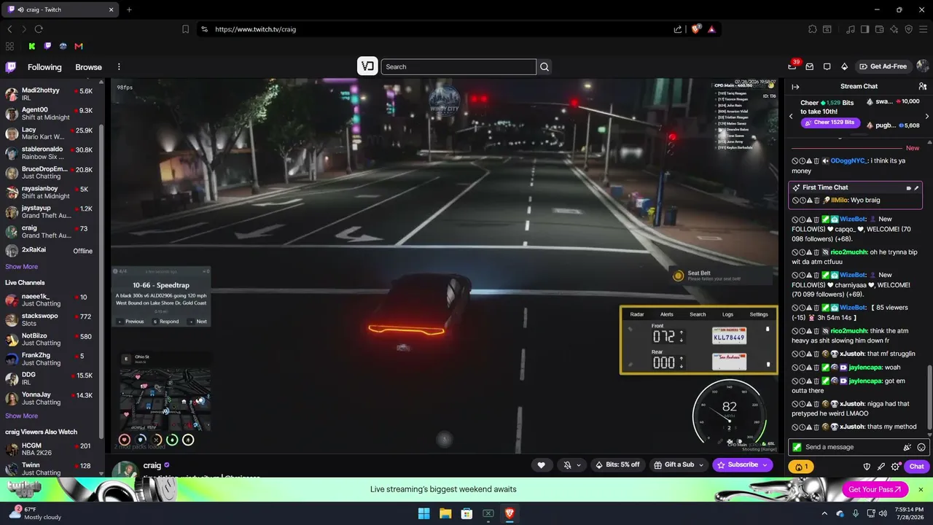Image resolution: width=933 pixels, height=525 pixels.
Task: Click the Twitch search input field
Action: coord(458,67)
